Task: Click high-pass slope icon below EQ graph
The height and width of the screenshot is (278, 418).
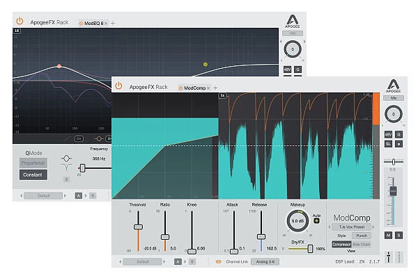Action: pyautogui.click(x=68, y=138)
